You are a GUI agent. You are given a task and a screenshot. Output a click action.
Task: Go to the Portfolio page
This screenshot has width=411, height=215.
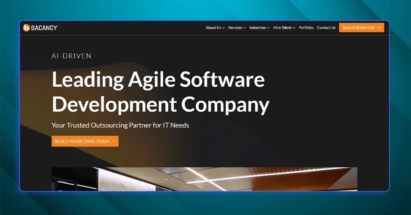(x=306, y=28)
